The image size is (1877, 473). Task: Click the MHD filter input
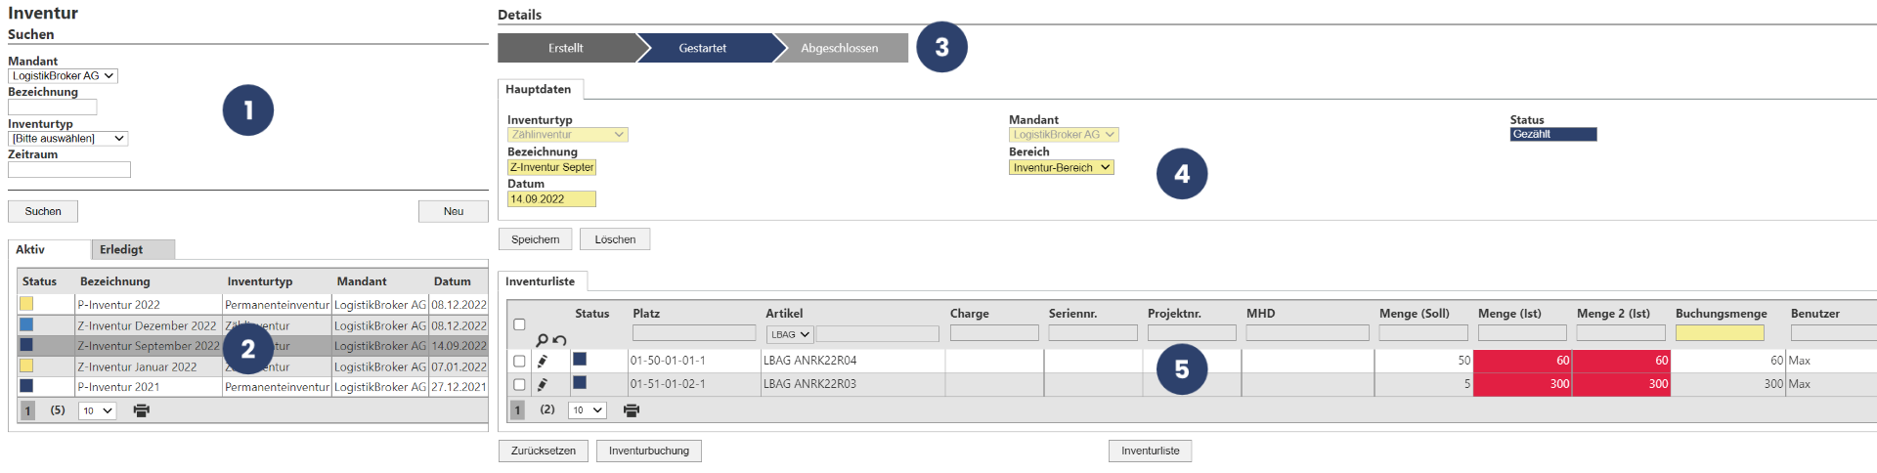(x=1308, y=333)
